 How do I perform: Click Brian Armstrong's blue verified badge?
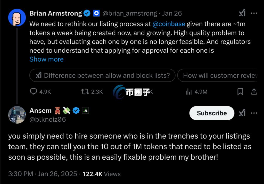87,13
